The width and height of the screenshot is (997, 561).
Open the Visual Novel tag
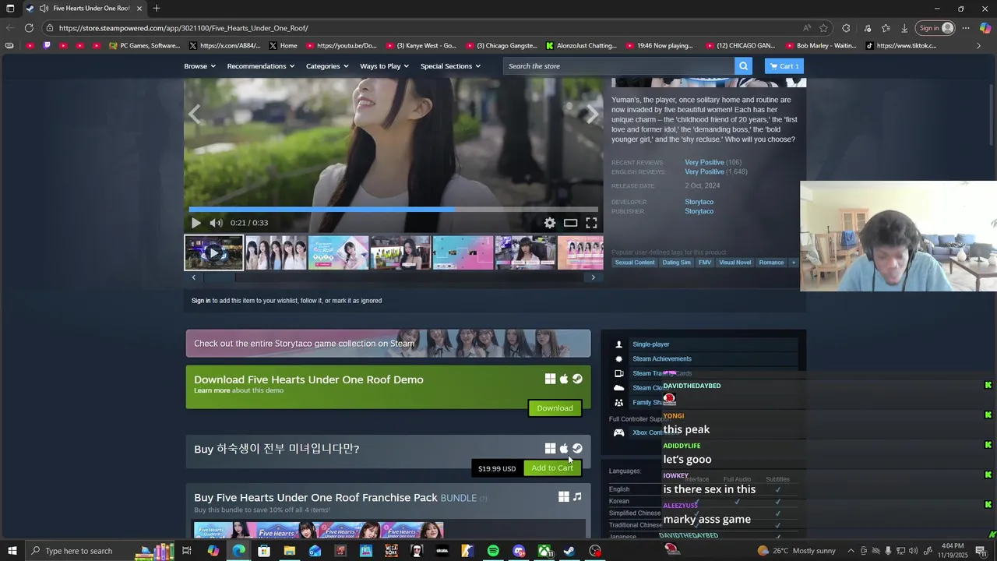click(x=735, y=263)
